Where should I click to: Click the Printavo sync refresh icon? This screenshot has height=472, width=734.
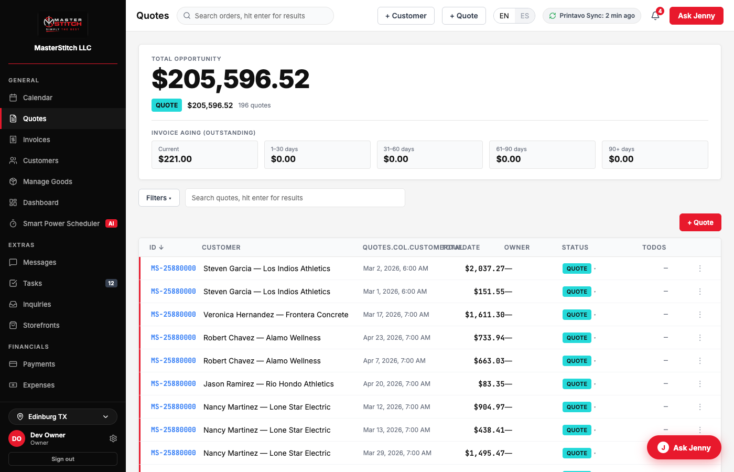[553, 16]
